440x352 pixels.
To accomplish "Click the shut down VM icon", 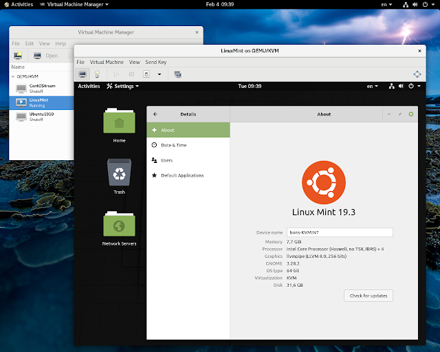I will (x=146, y=74).
